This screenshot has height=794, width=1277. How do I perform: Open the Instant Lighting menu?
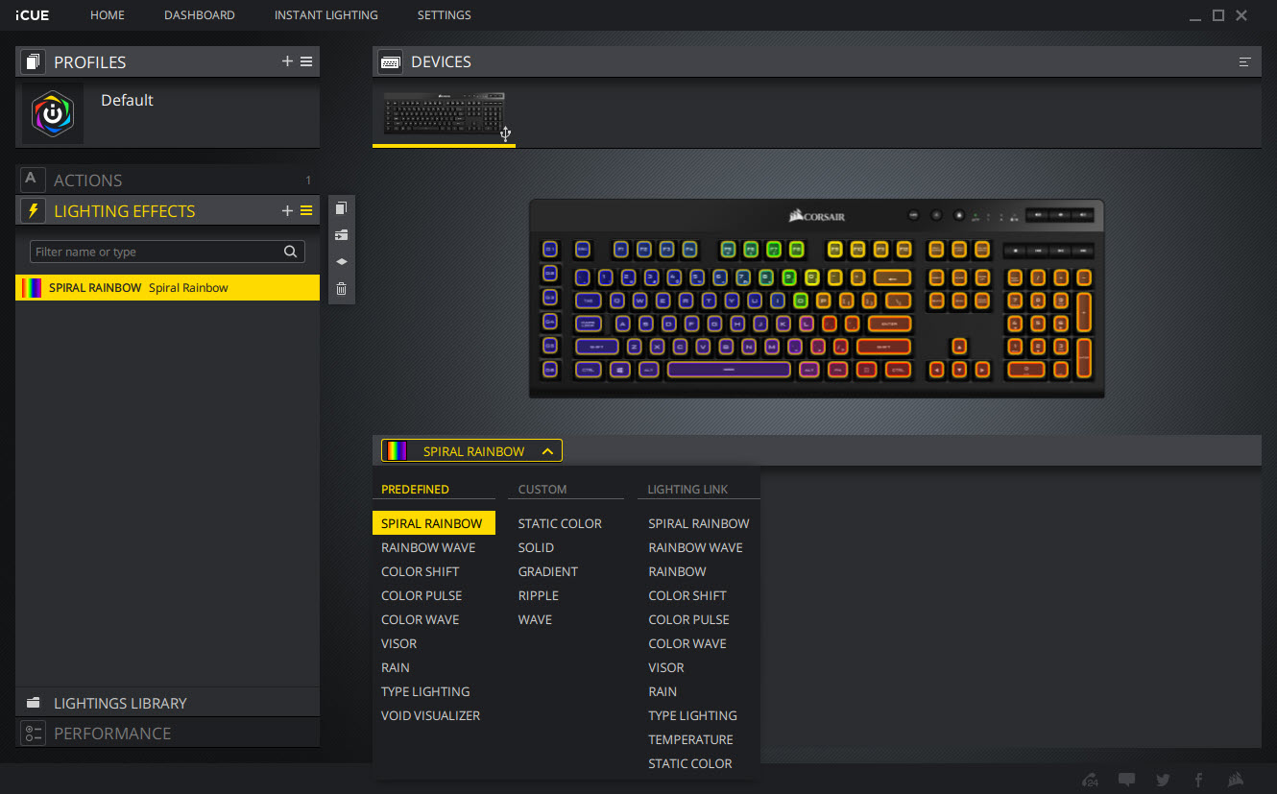326,15
